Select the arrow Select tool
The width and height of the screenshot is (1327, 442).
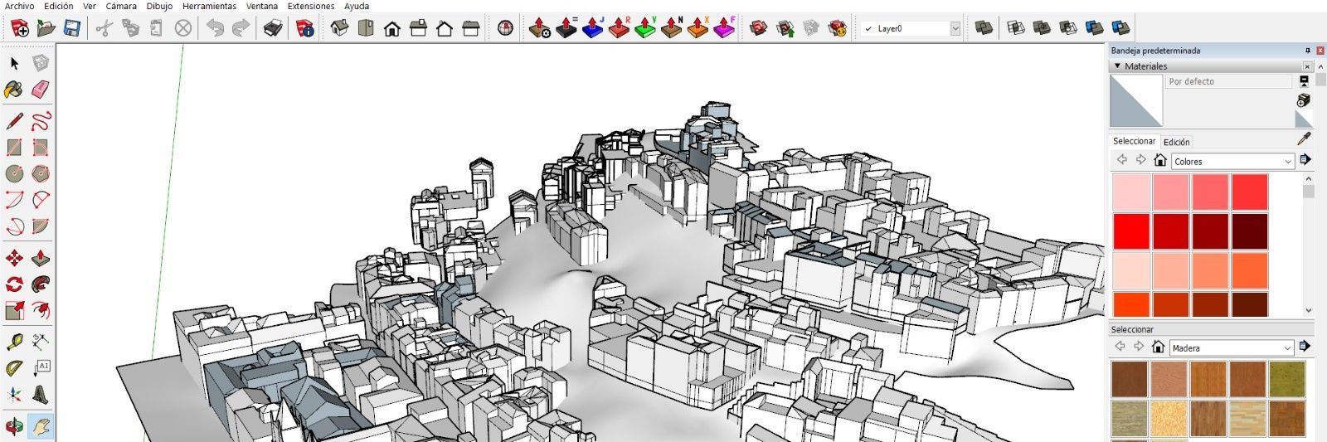14,63
